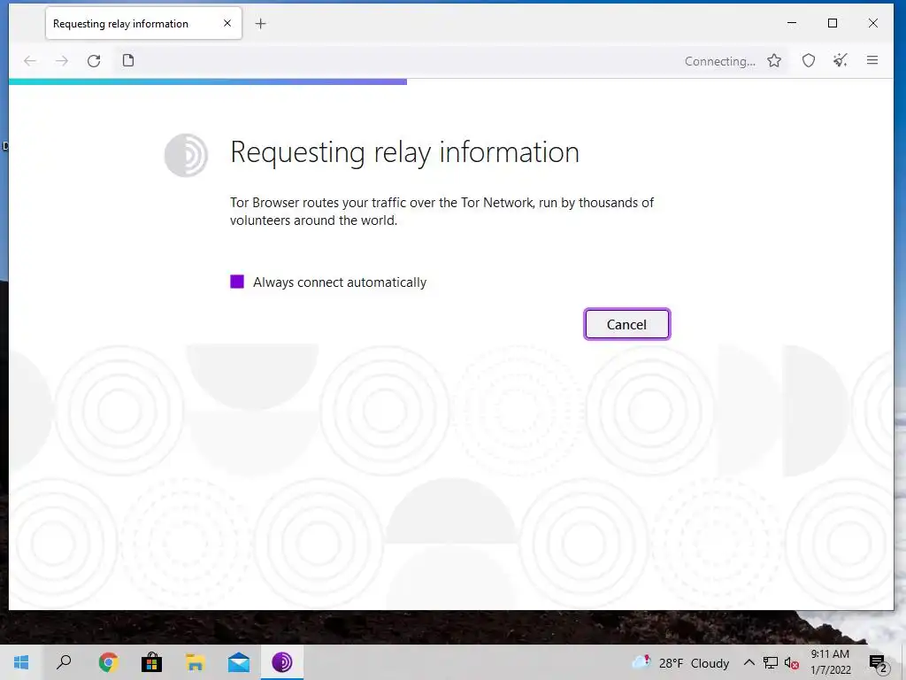Screen dimensions: 906x680
Task: Click the Tor Browser taskbar icon
Action: [x=282, y=662]
